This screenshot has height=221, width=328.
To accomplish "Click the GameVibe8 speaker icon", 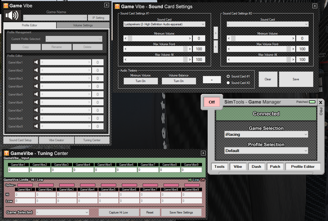I will coord(36,118).
